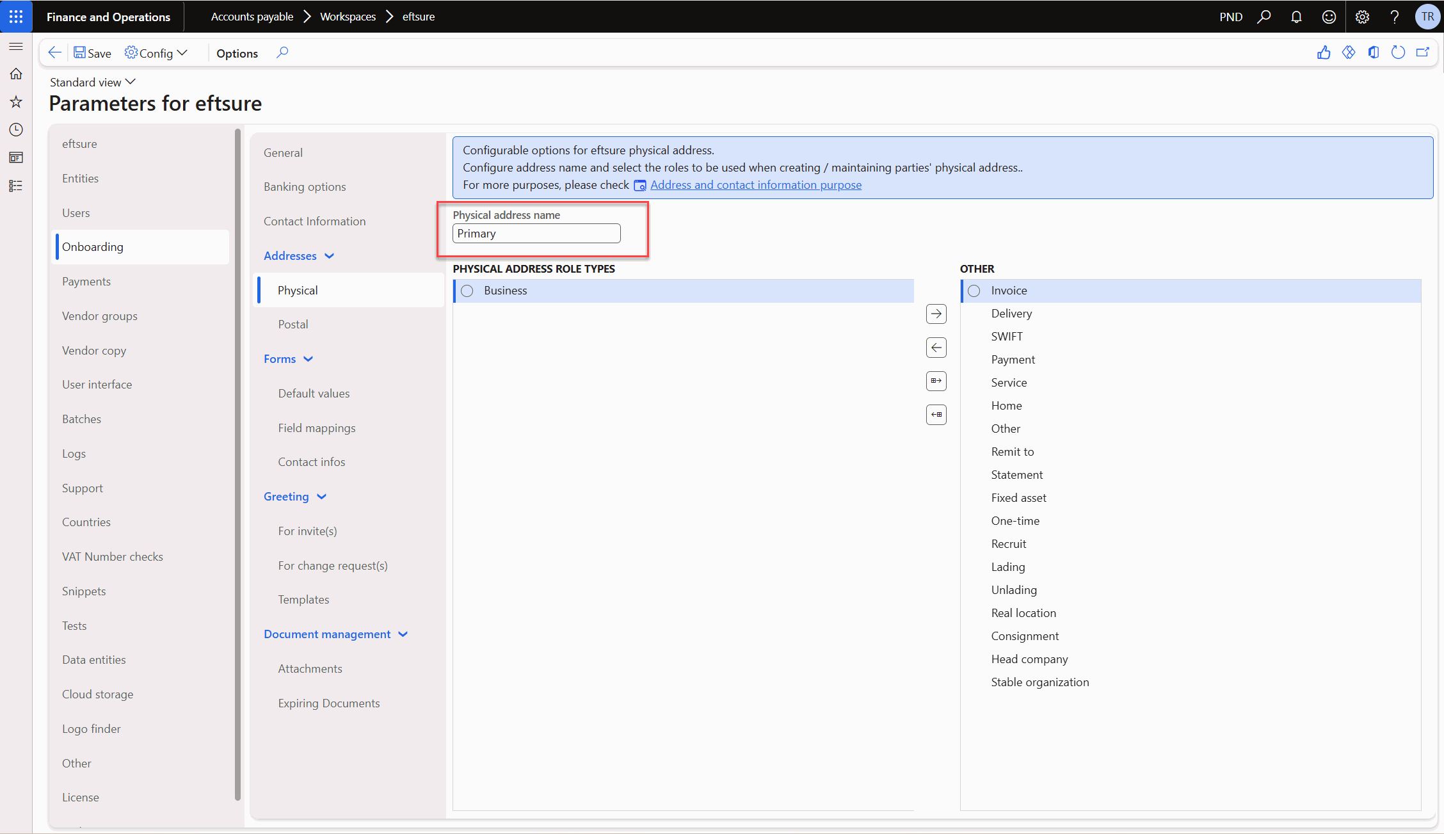Open global search in the top bar
Viewport: 1444px width, 834px height.
tap(1264, 17)
